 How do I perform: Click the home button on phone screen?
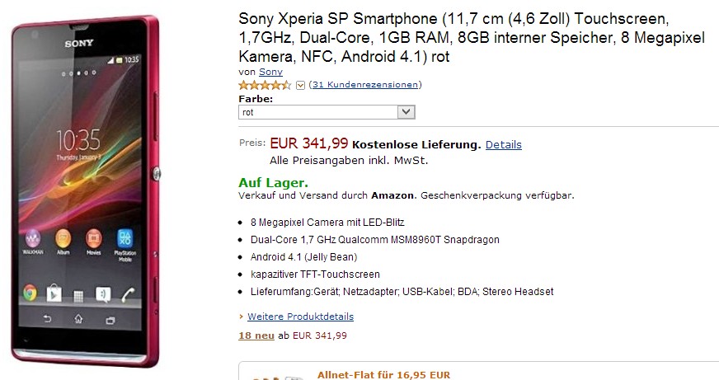click(x=78, y=319)
